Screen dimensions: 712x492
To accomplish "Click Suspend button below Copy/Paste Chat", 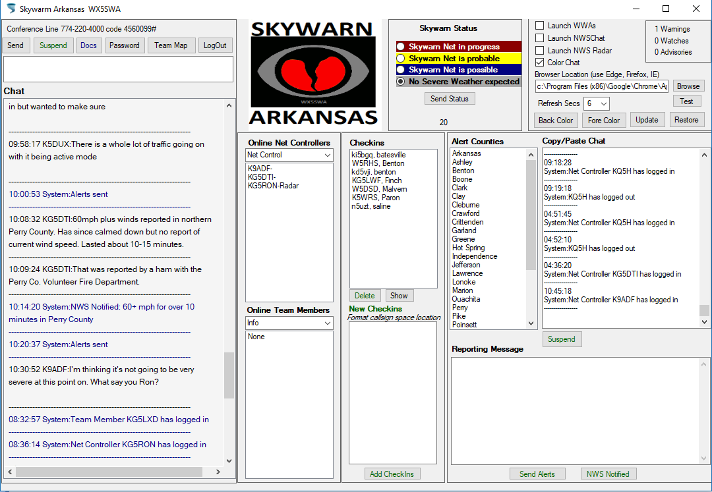I will coord(562,339).
